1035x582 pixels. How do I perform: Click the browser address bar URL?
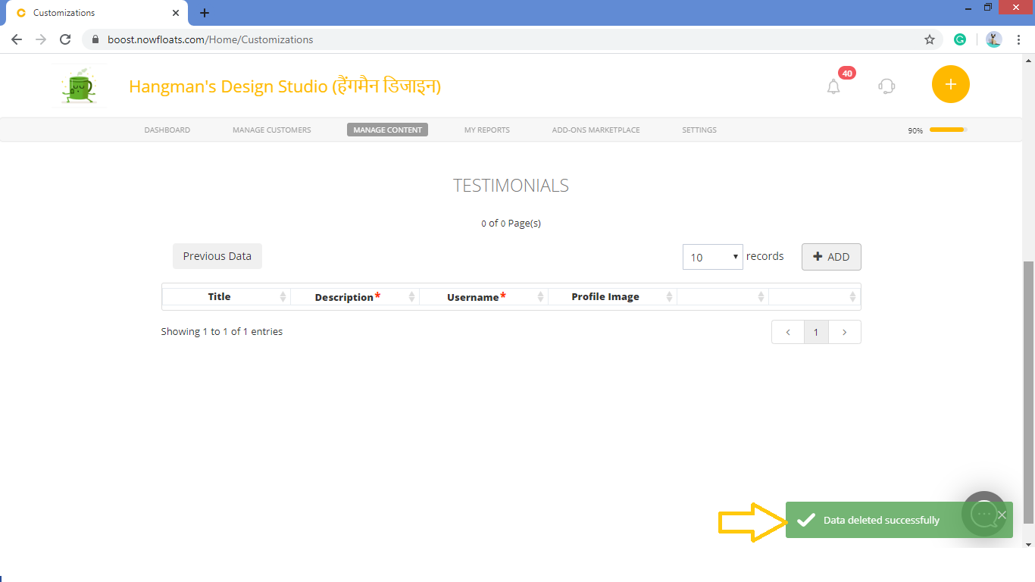click(x=210, y=39)
